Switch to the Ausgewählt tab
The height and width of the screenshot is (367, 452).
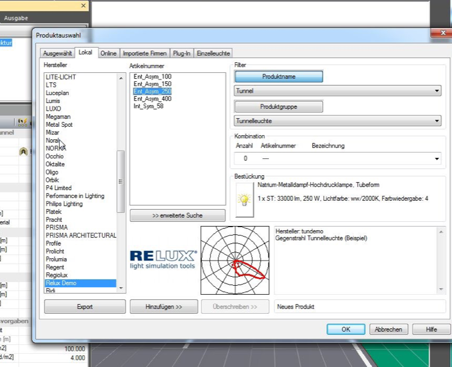[x=57, y=53]
